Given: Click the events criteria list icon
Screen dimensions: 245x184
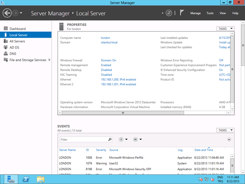Looking at the screenshot, I should point(121,140).
